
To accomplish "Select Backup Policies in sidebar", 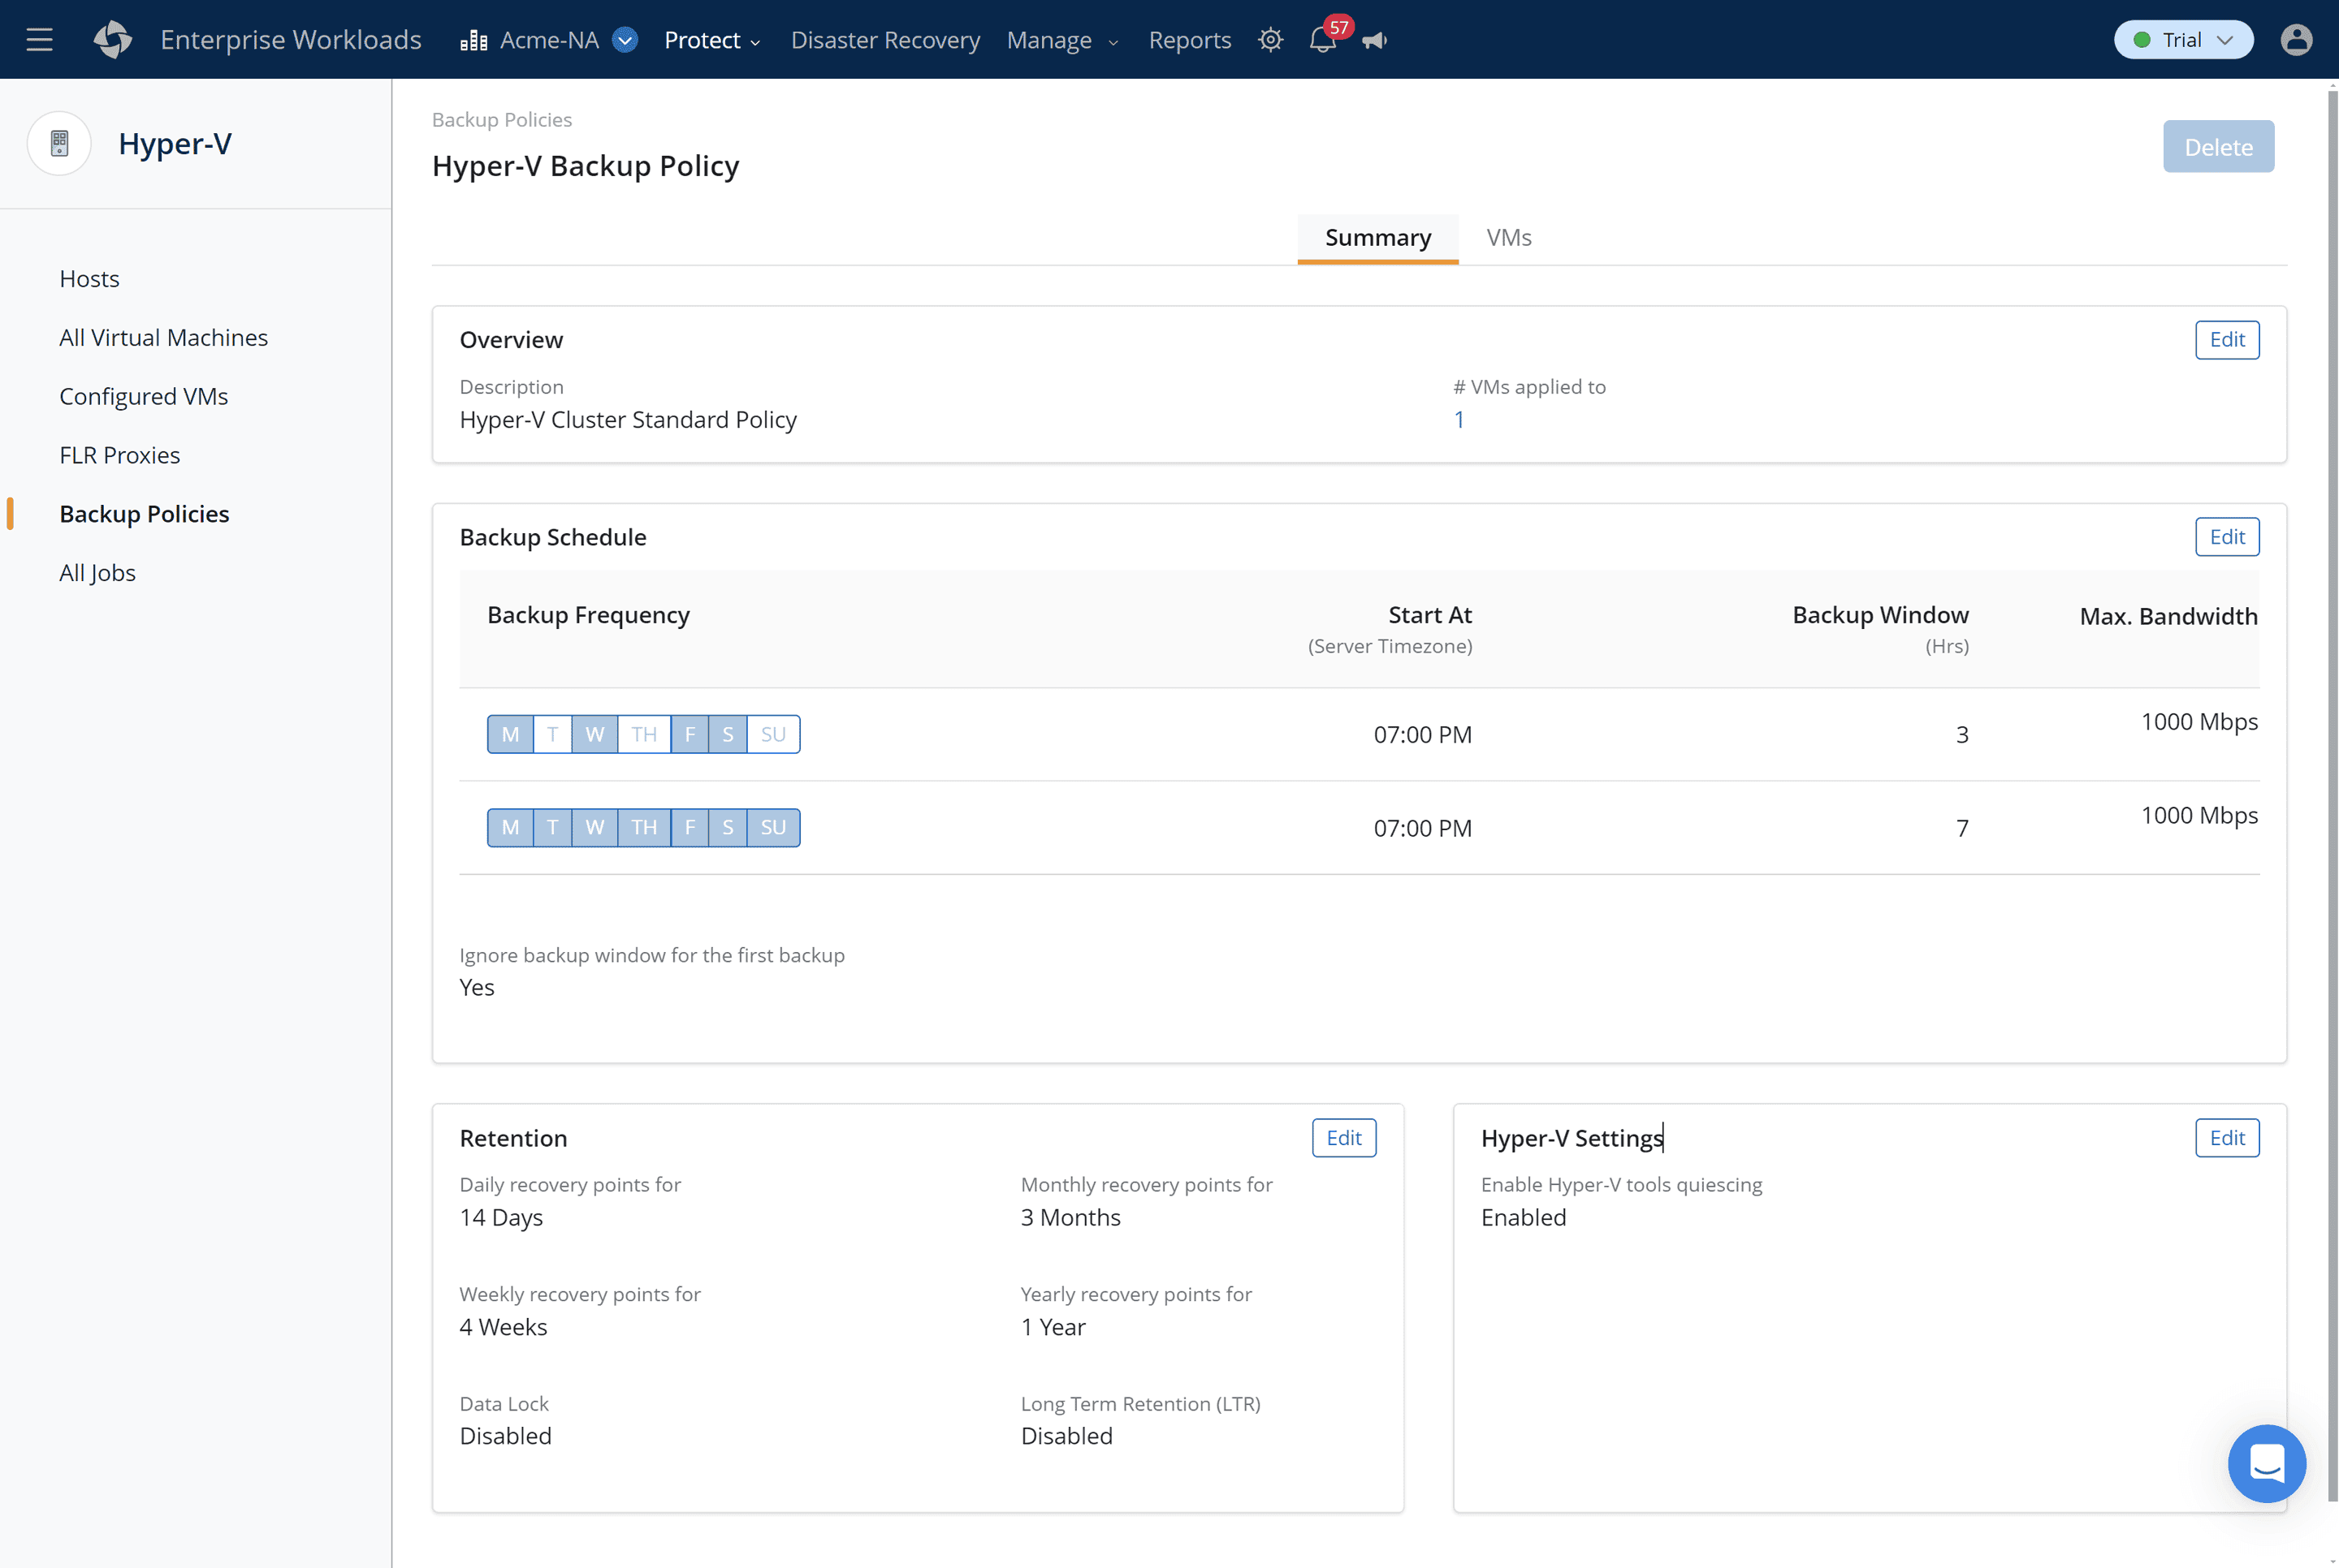I will (144, 514).
